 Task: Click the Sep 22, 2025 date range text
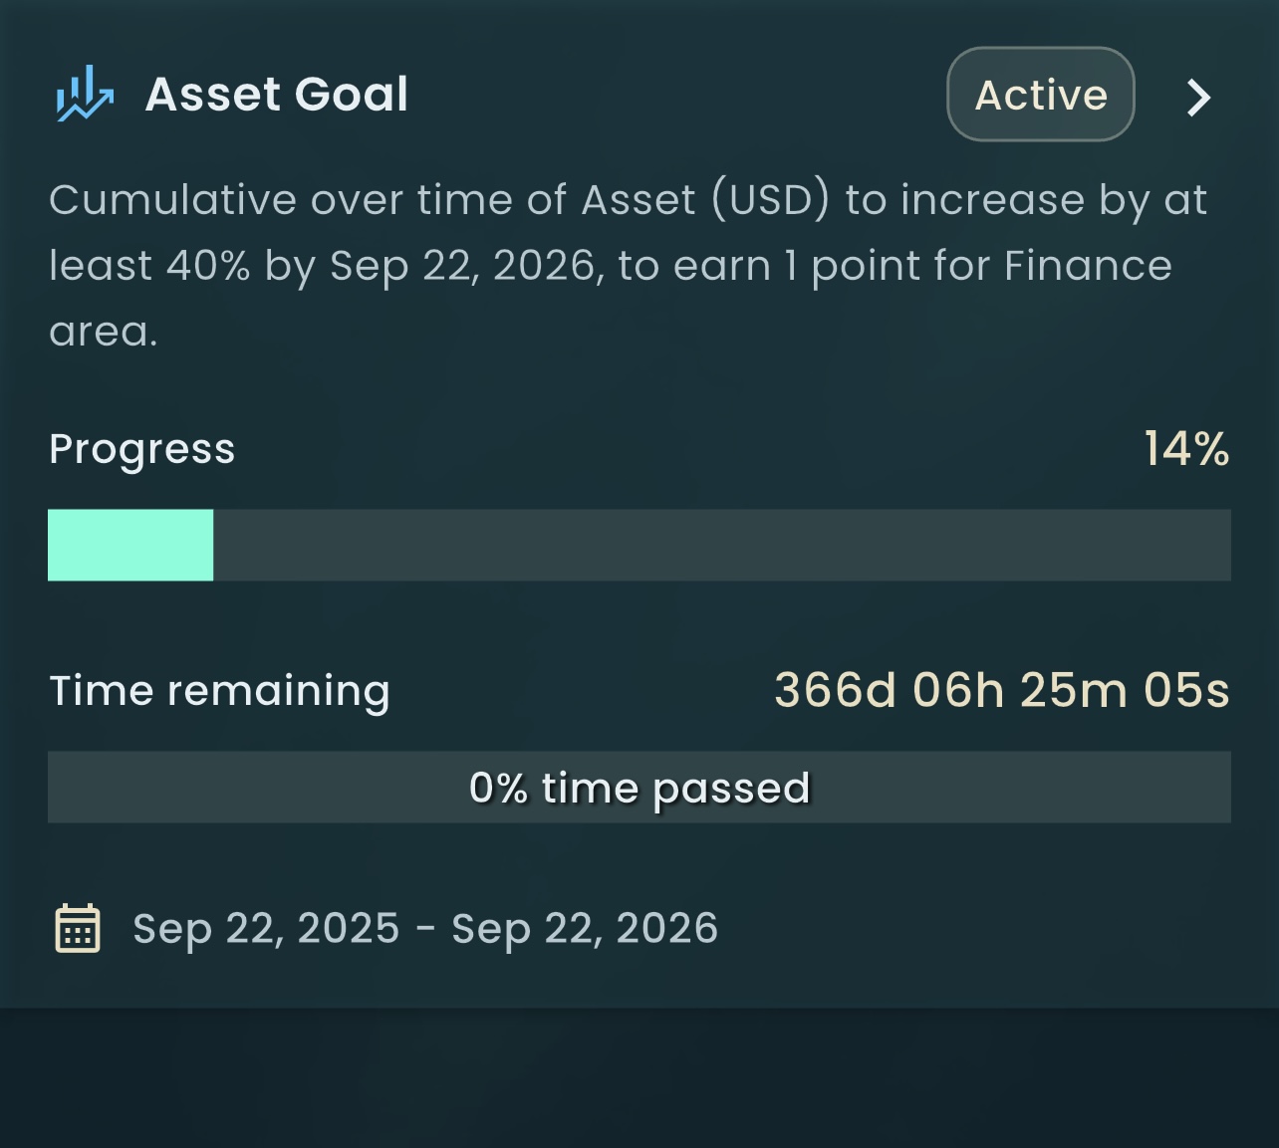266,928
